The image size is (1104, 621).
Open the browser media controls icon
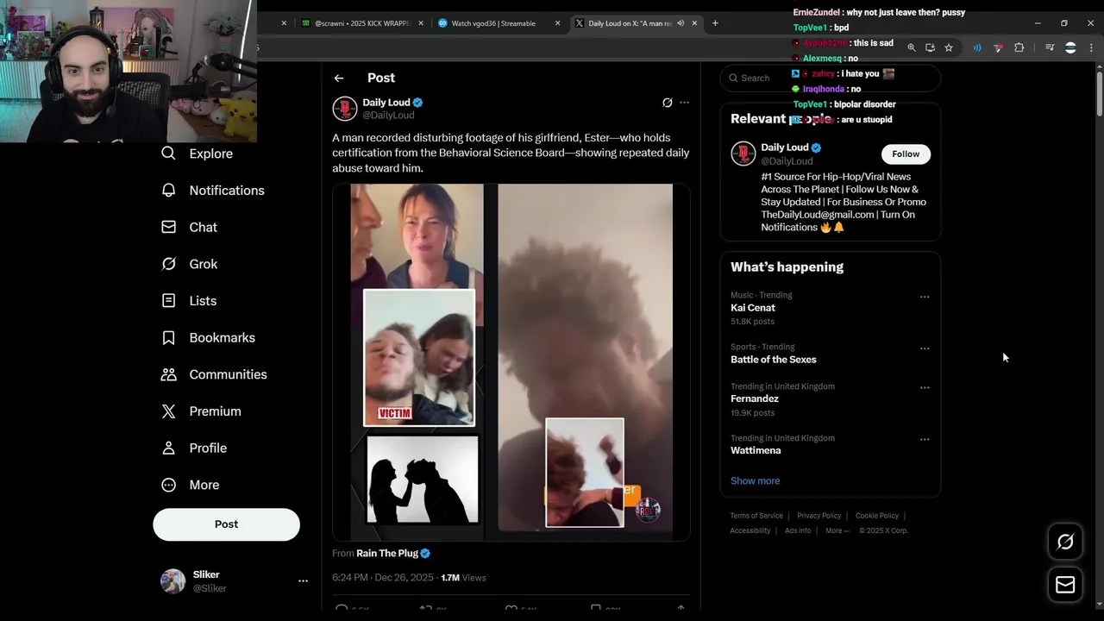[x=1050, y=48]
